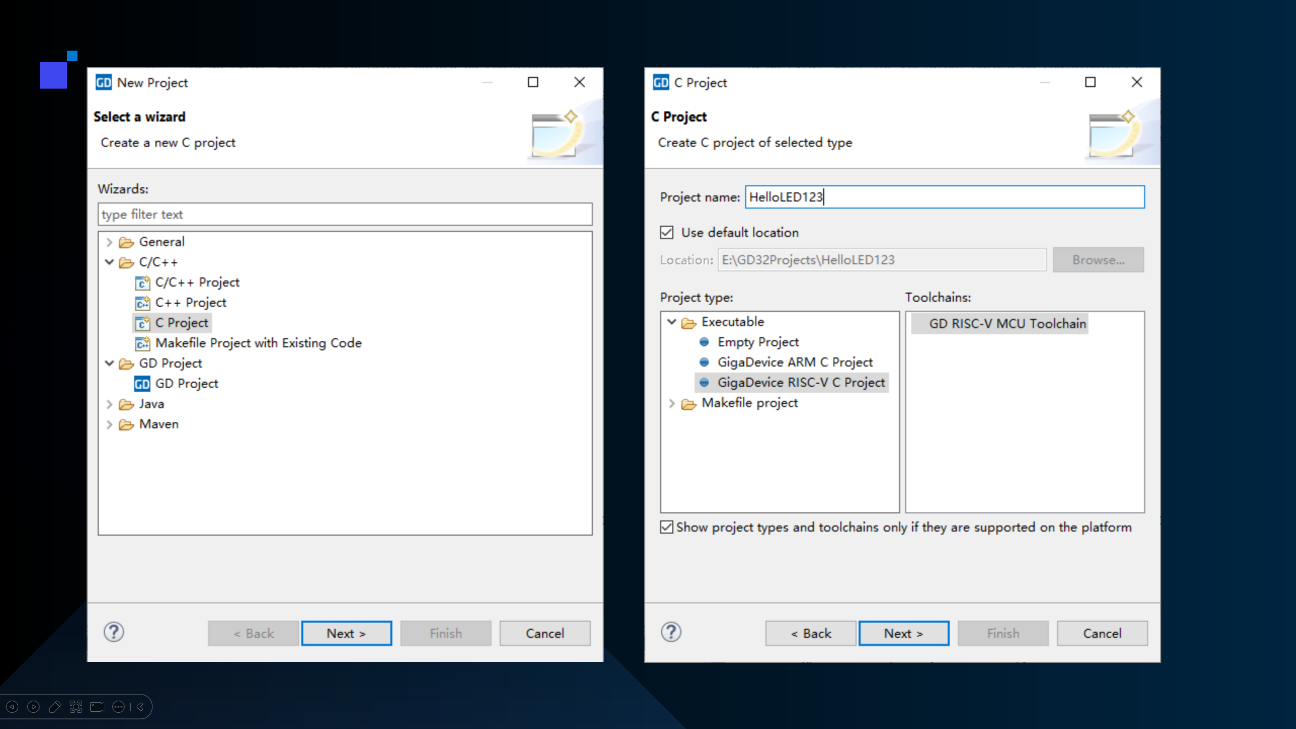
Task: Collapse the presentation toolbar with the chevron
Action: pos(140,707)
